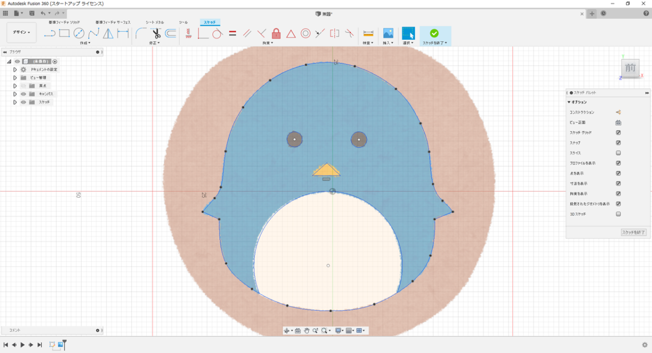Toggle the プロファイルを表示 checkbox
The height and width of the screenshot is (353, 652).
click(x=618, y=163)
